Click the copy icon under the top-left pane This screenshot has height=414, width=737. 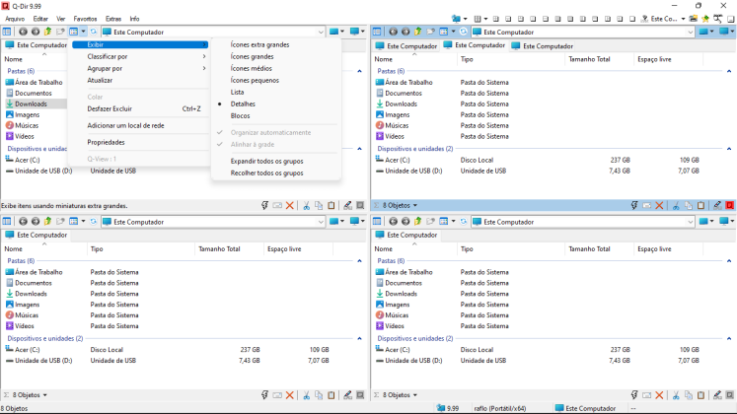click(x=319, y=206)
